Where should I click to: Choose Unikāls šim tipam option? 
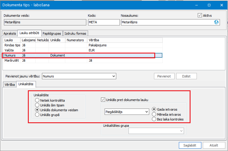37,105
